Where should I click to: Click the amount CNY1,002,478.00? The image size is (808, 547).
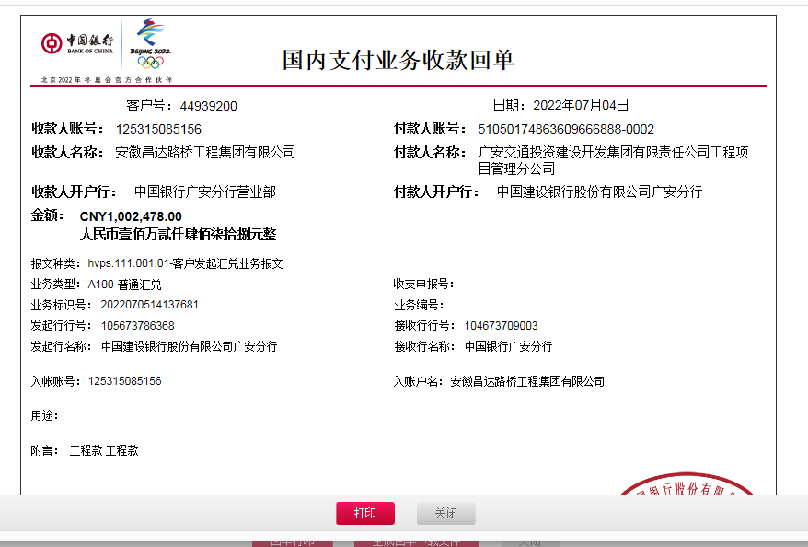pyautogui.click(x=131, y=216)
